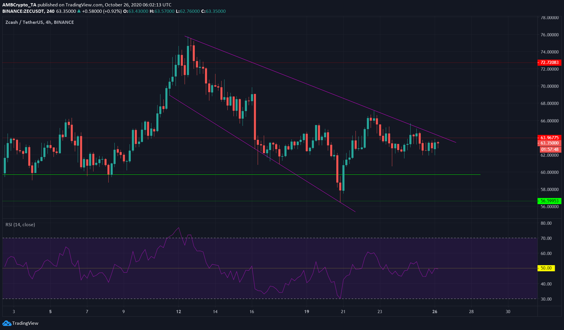Click the 58.00000 price axis label
564x330 pixels.
[549, 189]
